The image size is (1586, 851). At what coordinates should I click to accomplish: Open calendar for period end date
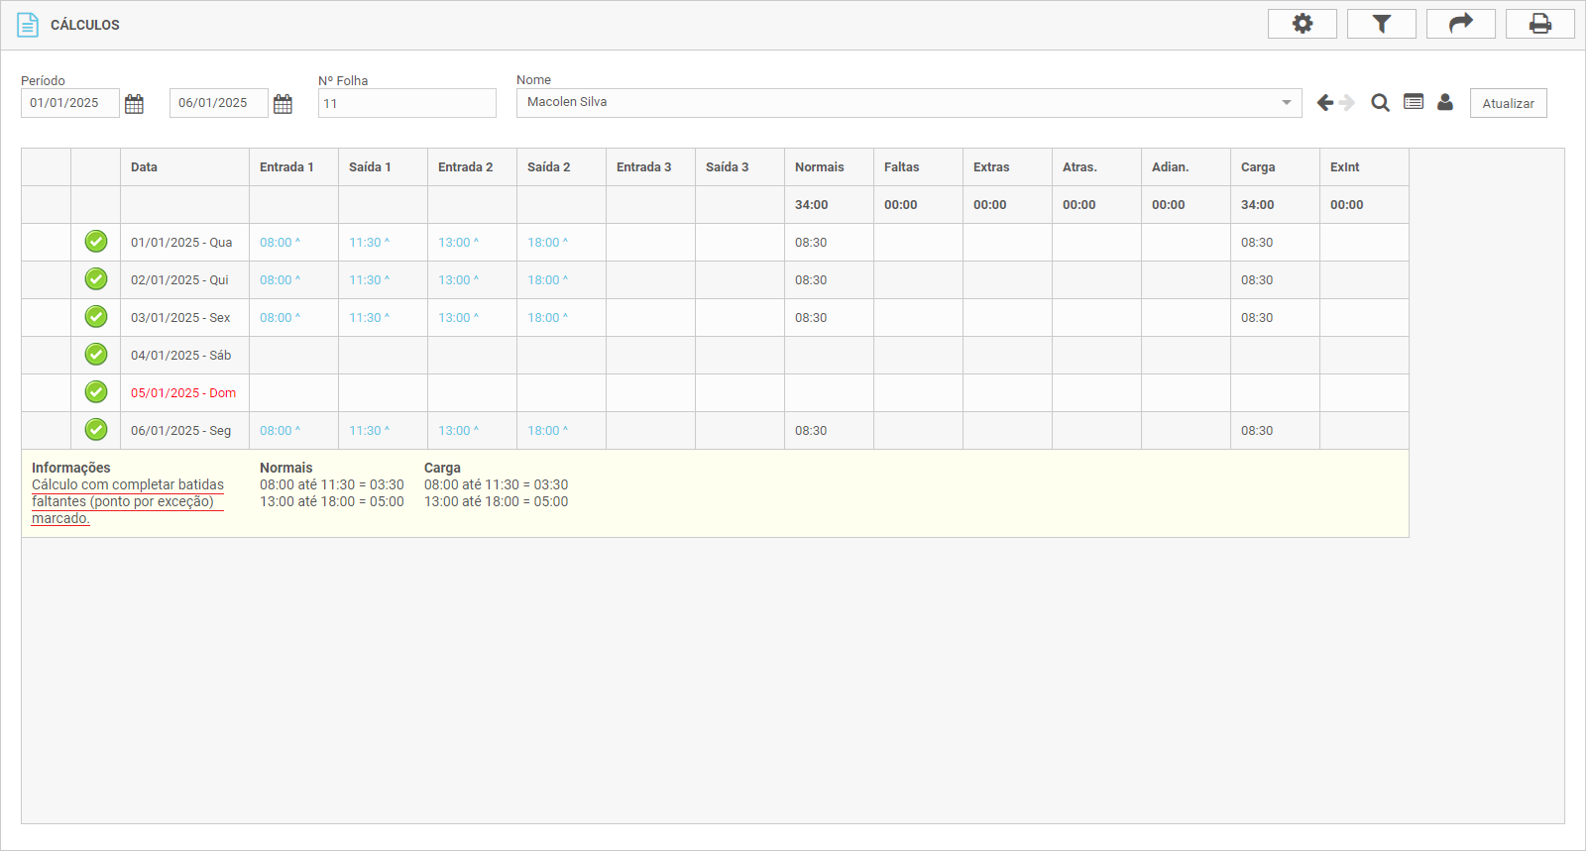point(283,104)
